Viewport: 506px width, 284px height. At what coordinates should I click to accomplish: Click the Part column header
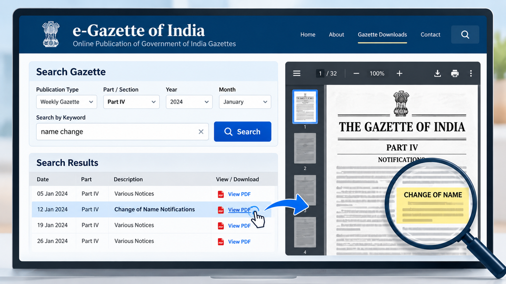pos(86,179)
